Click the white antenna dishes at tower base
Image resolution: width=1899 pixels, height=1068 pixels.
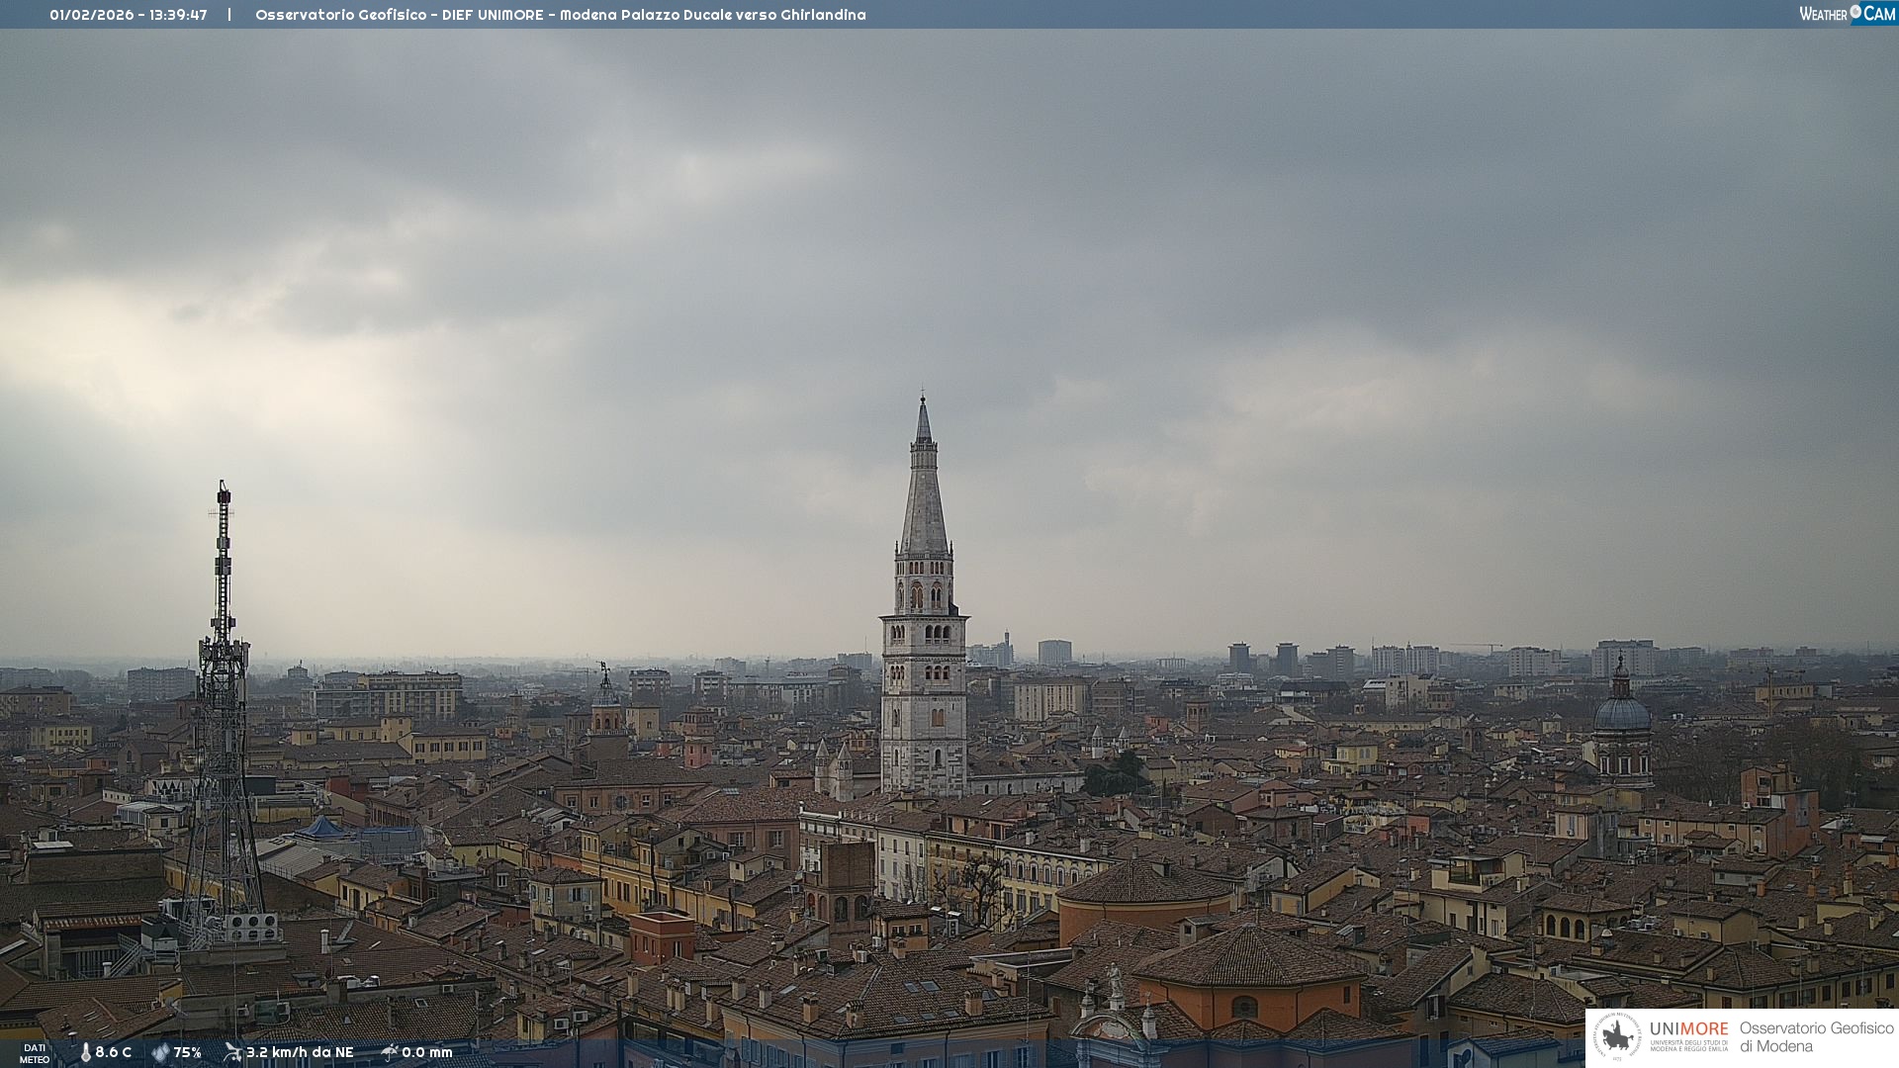[x=252, y=928]
